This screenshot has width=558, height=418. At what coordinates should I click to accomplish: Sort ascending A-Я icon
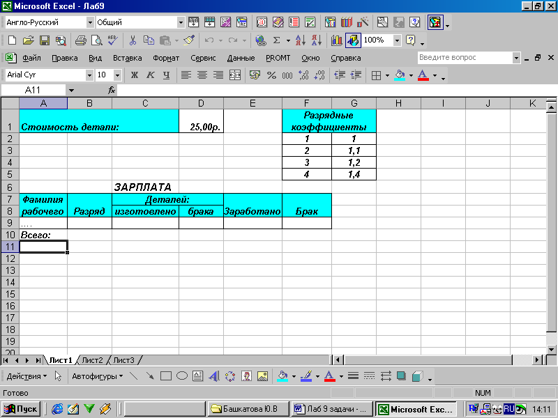pos(301,40)
